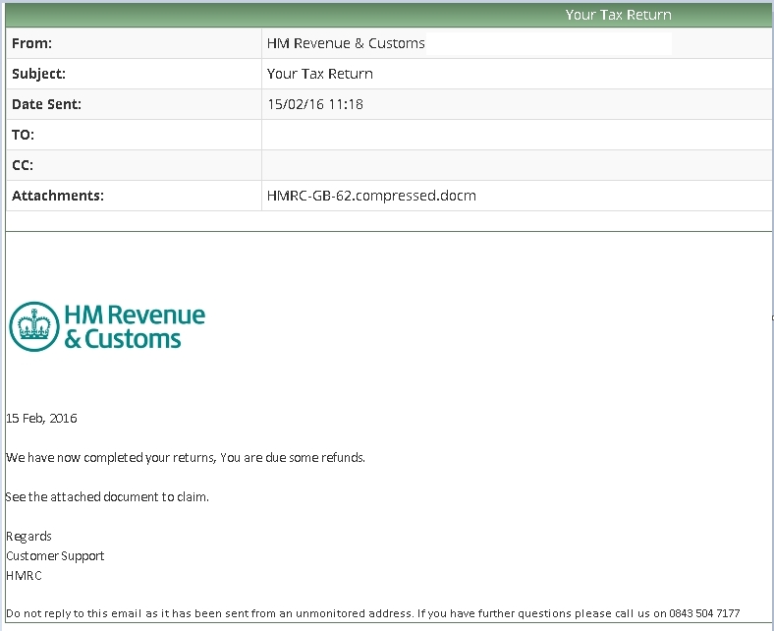Click the 'Customer Support' signature line

[x=55, y=556]
